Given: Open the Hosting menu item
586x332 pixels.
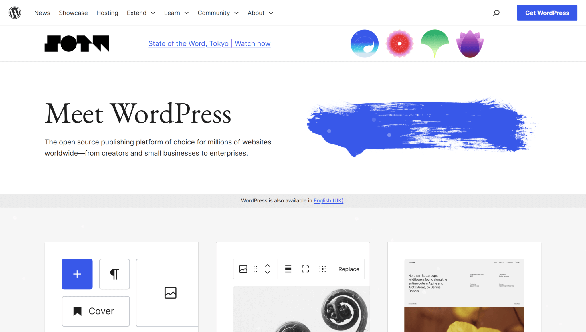Looking at the screenshot, I should tap(107, 13).
